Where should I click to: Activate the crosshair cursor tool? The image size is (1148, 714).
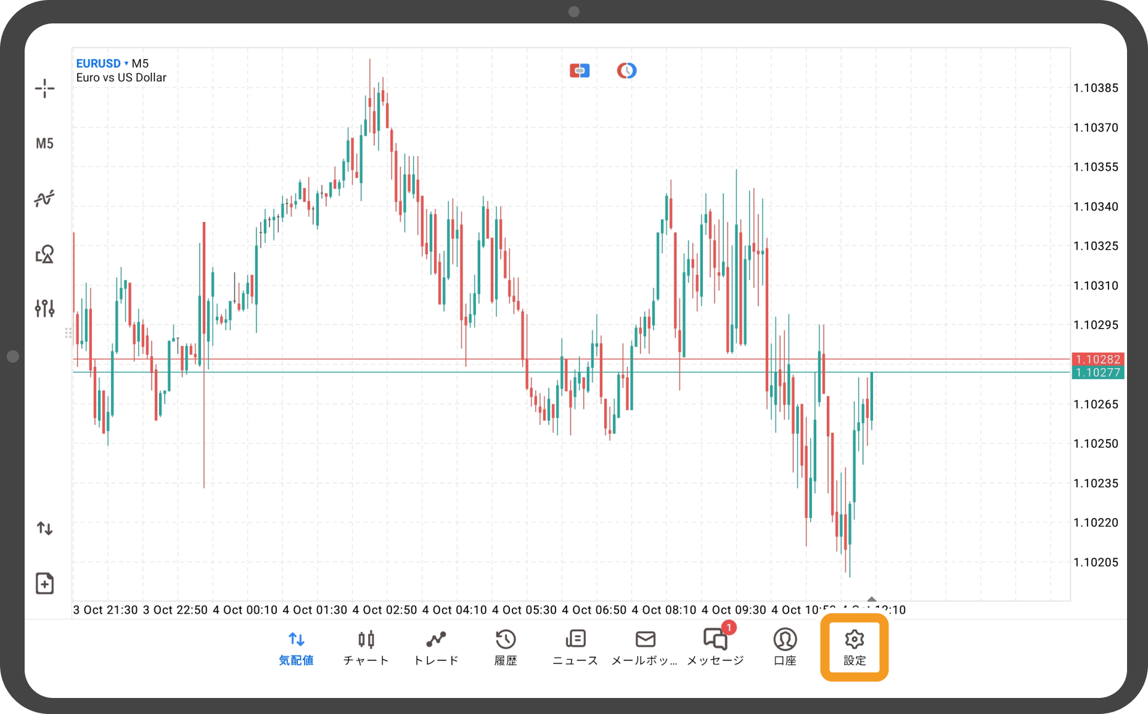coord(44,89)
